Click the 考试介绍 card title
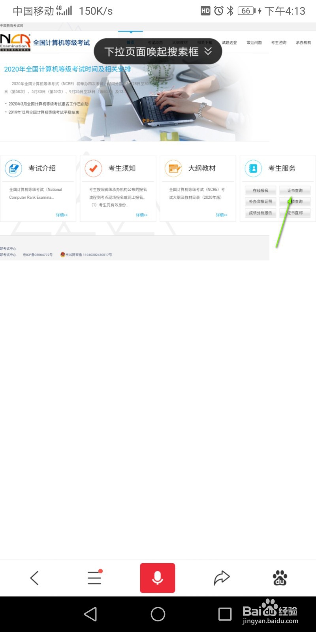This screenshot has height=632, width=316. [42, 168]
